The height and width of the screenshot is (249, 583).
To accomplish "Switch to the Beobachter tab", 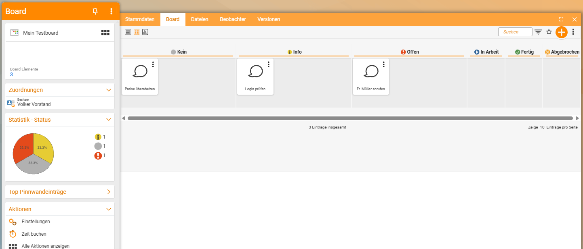I will 233,19.
